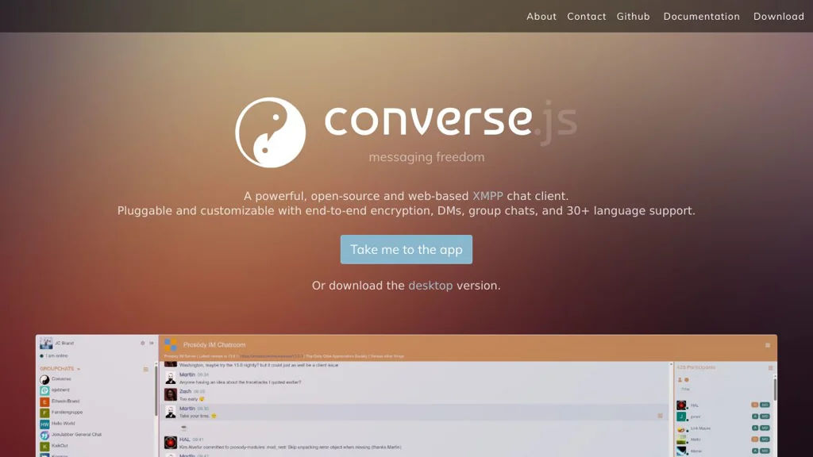
Task: Open the Familiengruppe groupchat
Action: click(67, 413)
